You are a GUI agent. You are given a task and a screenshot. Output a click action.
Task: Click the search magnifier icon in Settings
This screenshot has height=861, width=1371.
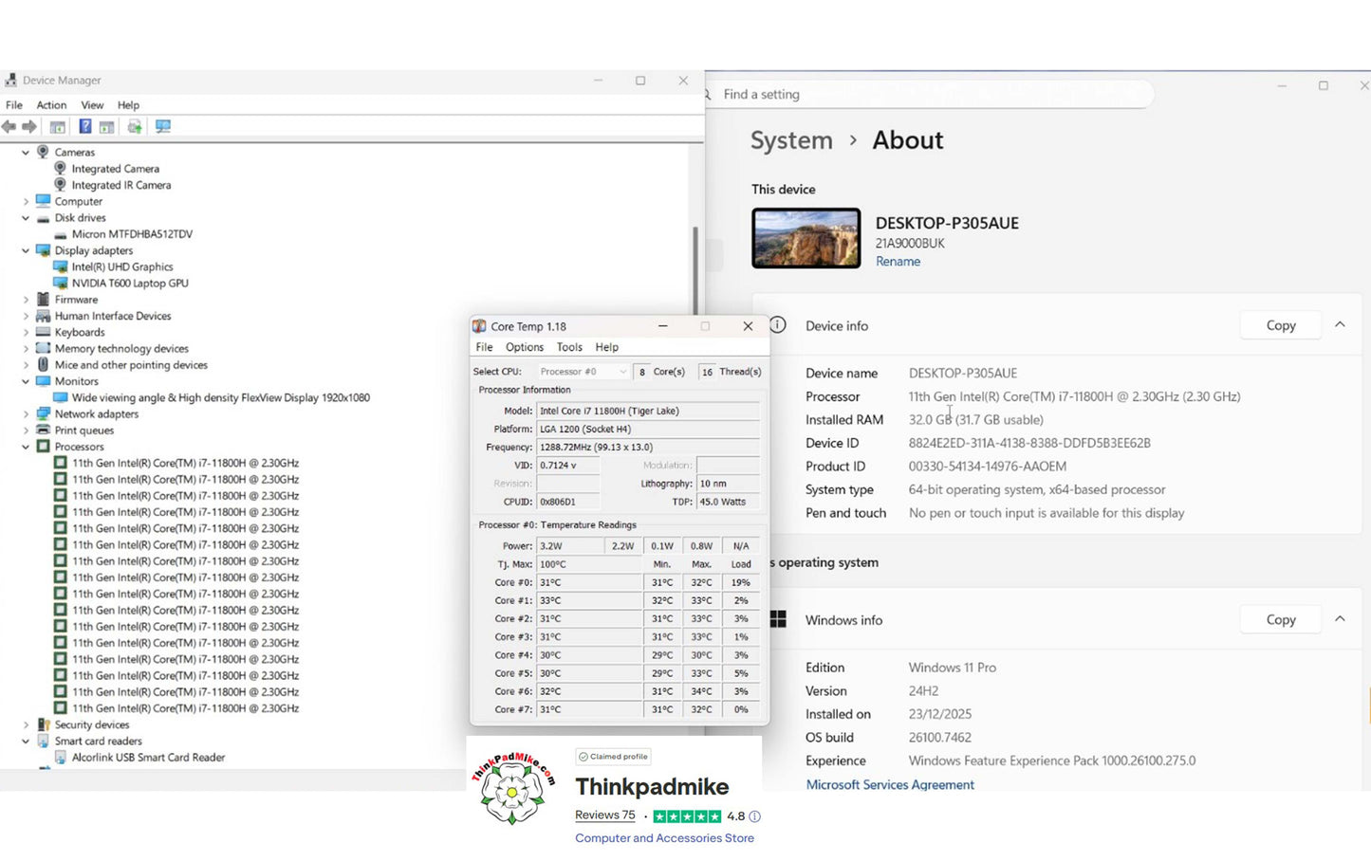[708, 95]
